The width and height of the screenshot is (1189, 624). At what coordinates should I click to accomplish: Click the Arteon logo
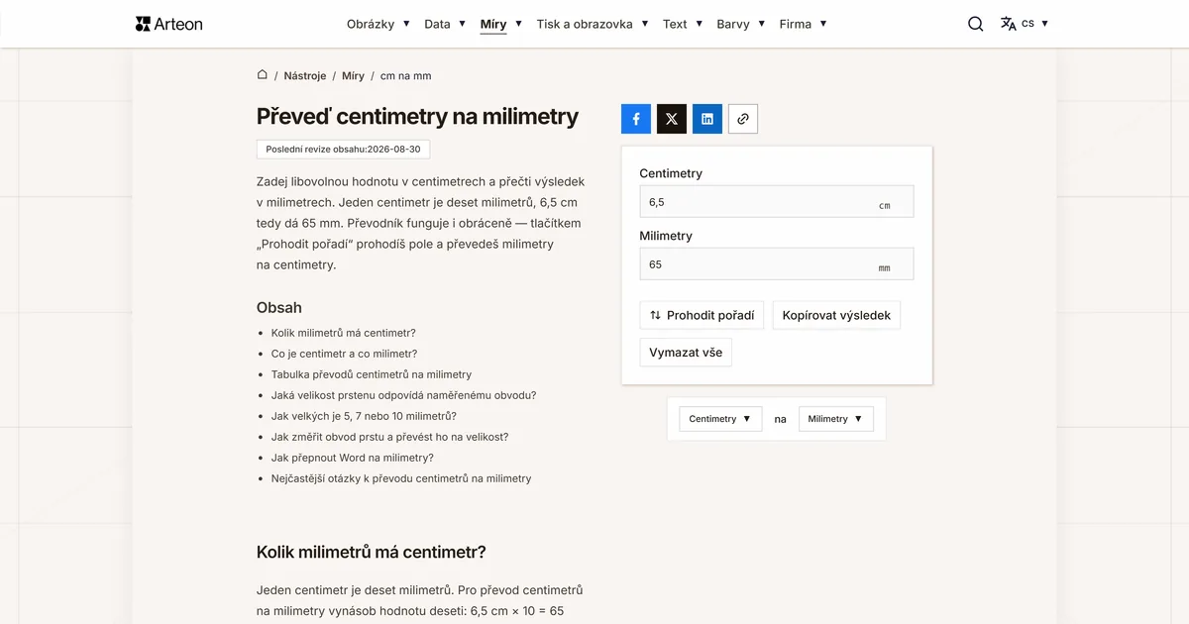[168, 24]
